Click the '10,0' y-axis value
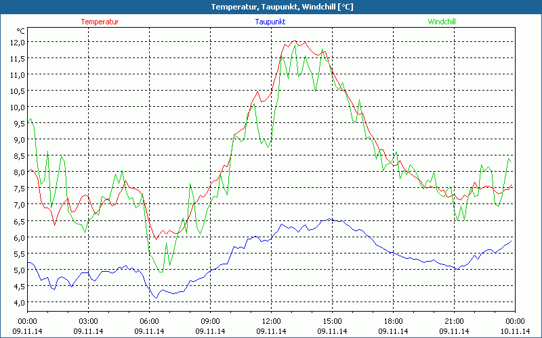This screenshot has width=542, height=338. pos(18,107)
